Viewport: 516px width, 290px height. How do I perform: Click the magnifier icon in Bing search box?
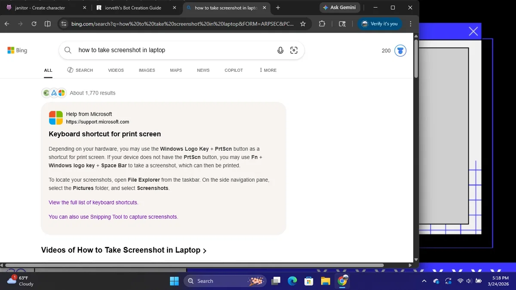[68, 50]
